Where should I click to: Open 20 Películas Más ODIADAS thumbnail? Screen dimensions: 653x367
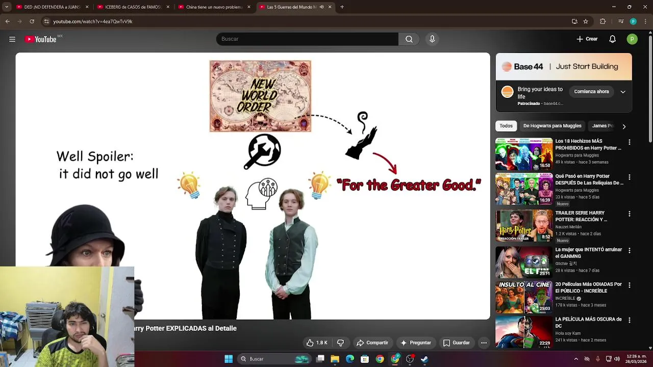pyautogui.click(x=524, y=297)
